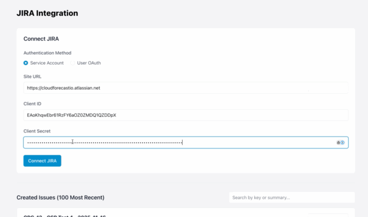Select the Service Account radio button

26,63
